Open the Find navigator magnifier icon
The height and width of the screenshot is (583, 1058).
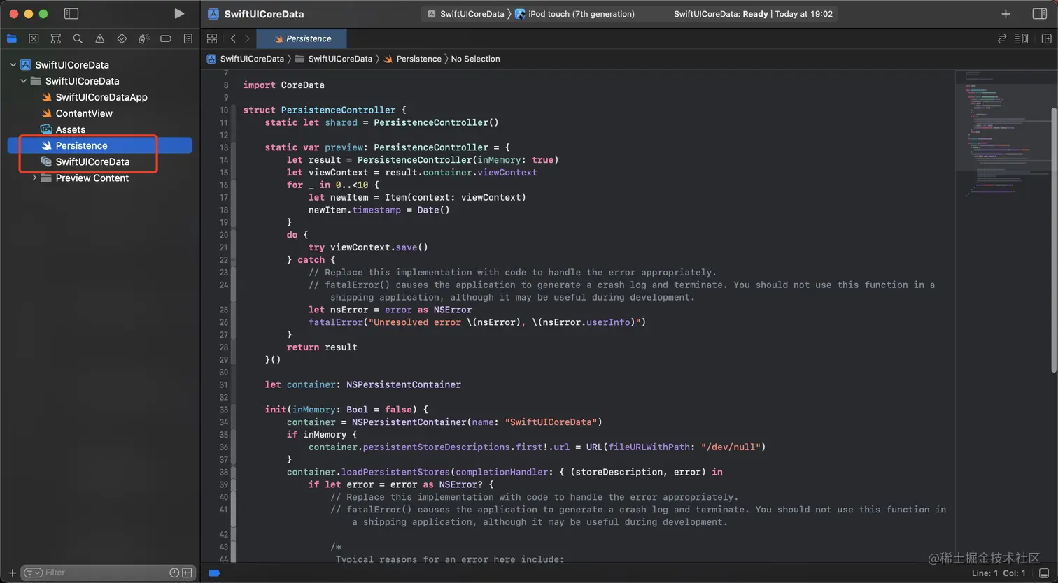tap(78, 38)
